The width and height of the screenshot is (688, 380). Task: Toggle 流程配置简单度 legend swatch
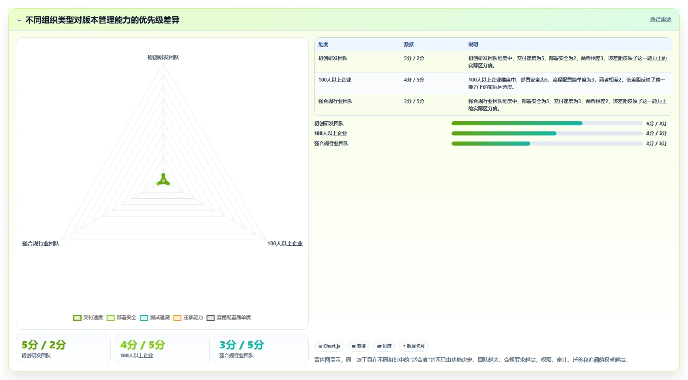coord(210,318)
